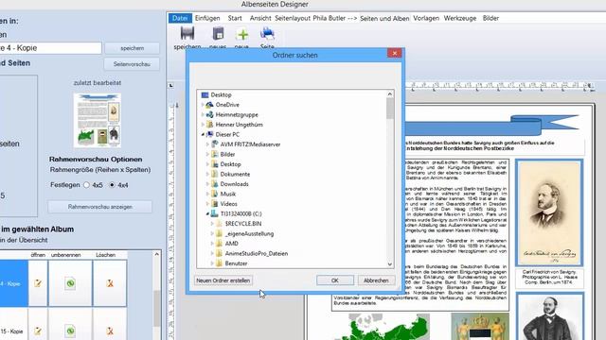This screenshot has height=340, width=606.
Task: Click the zuletzt bearbeitet page thumbnail
Action: [x=98, y=120]
